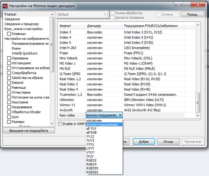
Task: Click 'Поддържани FOURCCs/забележки' column header
Action: pyautogui.click(x=153, y=26)
